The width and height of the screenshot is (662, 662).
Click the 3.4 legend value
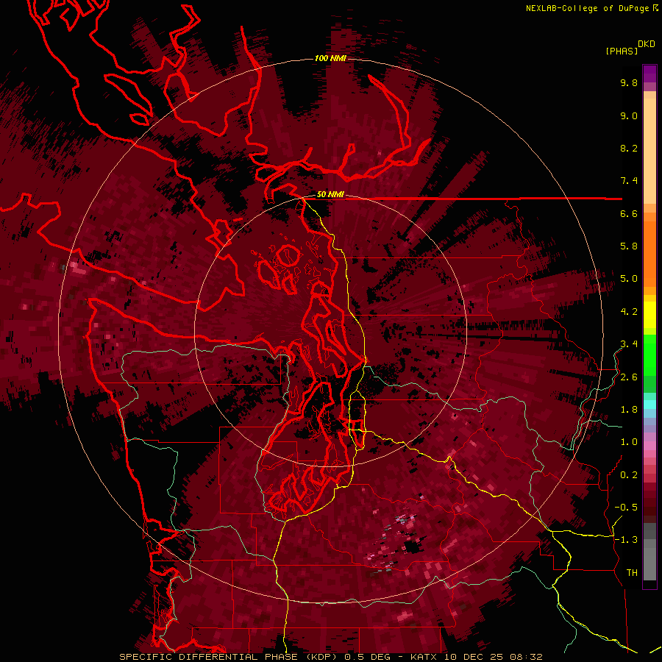point(629,344)
